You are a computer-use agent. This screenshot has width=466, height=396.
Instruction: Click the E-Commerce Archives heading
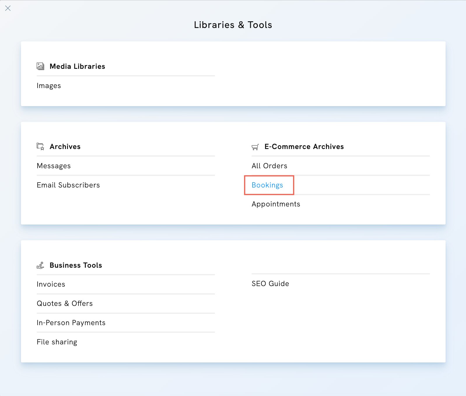click(x=304, y=147)
